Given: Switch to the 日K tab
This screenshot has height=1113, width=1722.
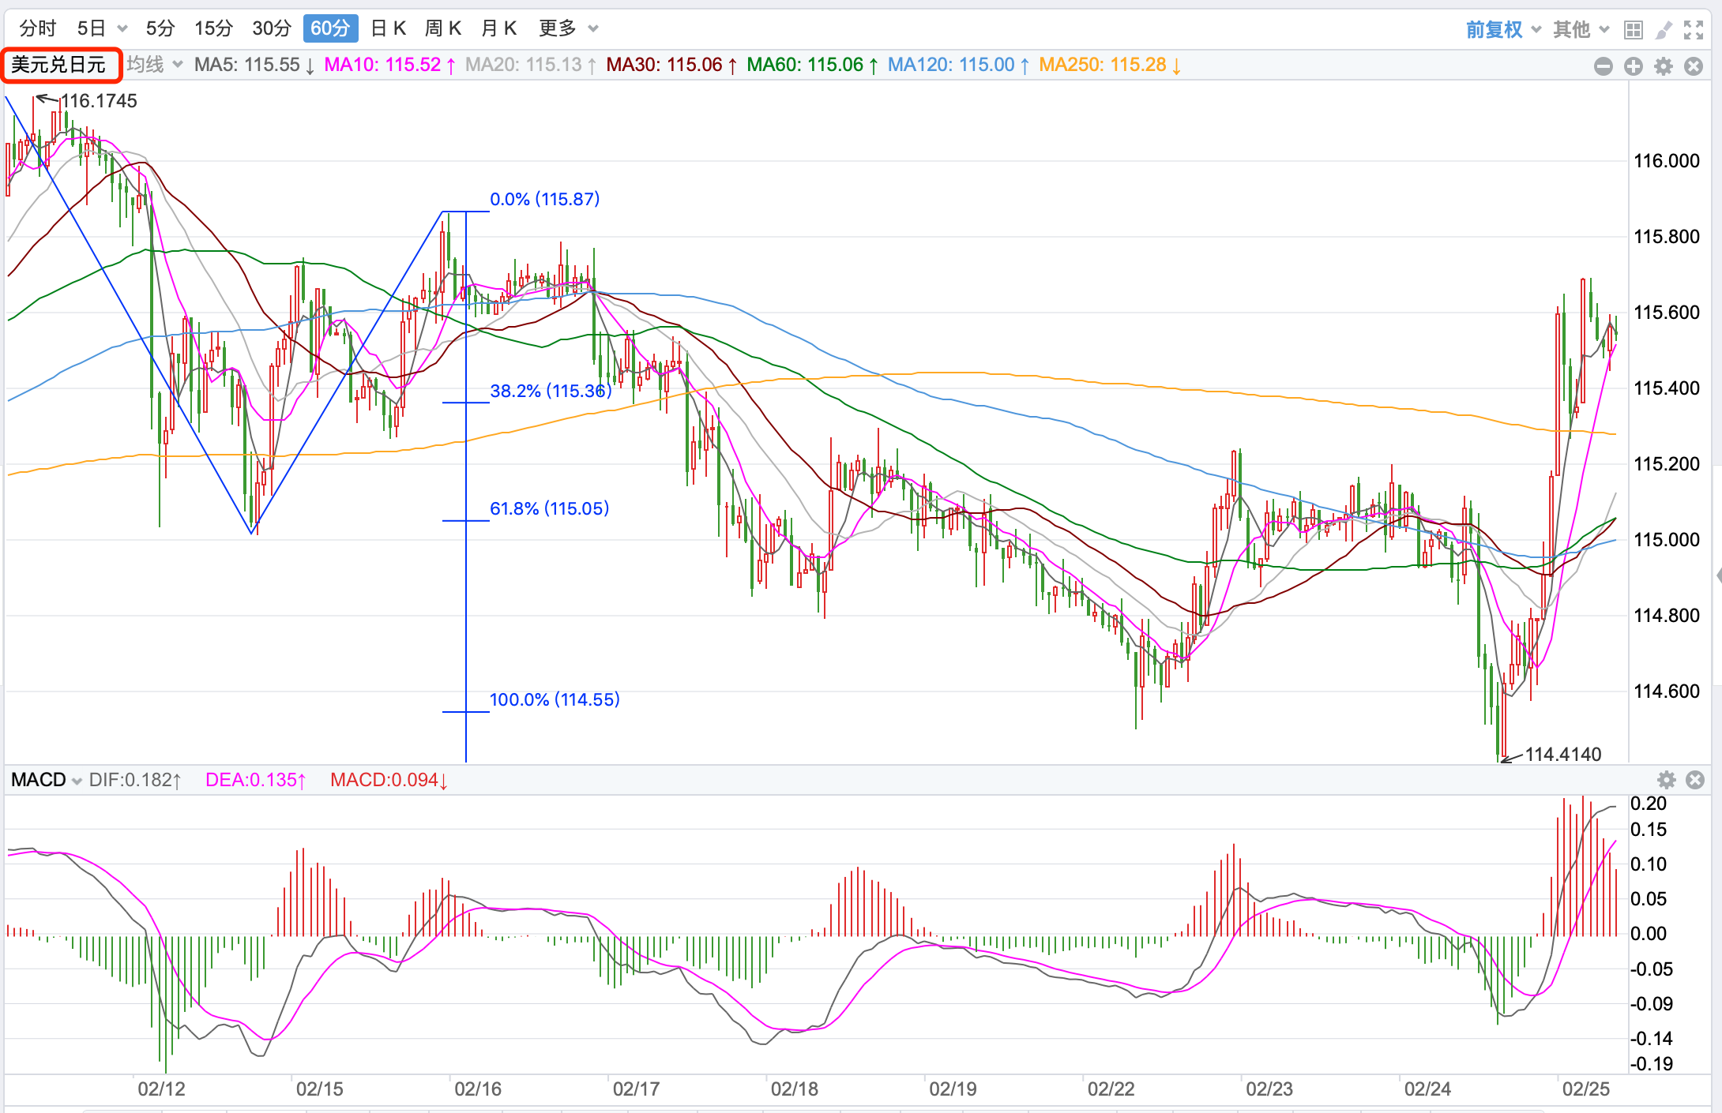Looking at the screenshot, I should [388, 28].
